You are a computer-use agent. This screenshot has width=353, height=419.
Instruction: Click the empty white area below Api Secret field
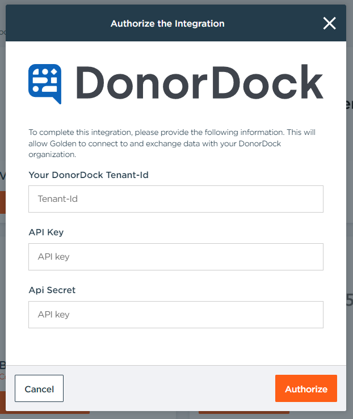tap(176, 346)
